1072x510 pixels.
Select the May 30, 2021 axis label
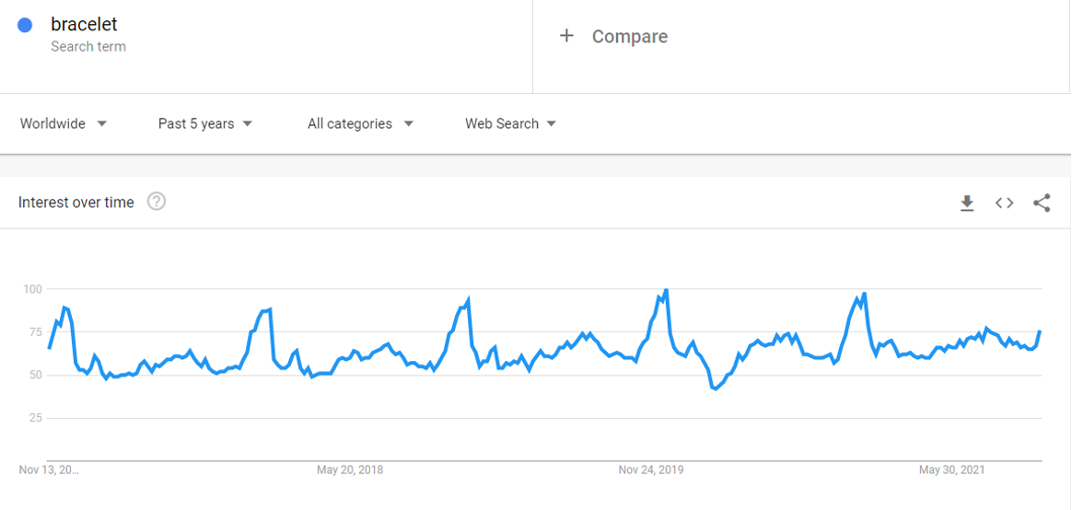951,470
